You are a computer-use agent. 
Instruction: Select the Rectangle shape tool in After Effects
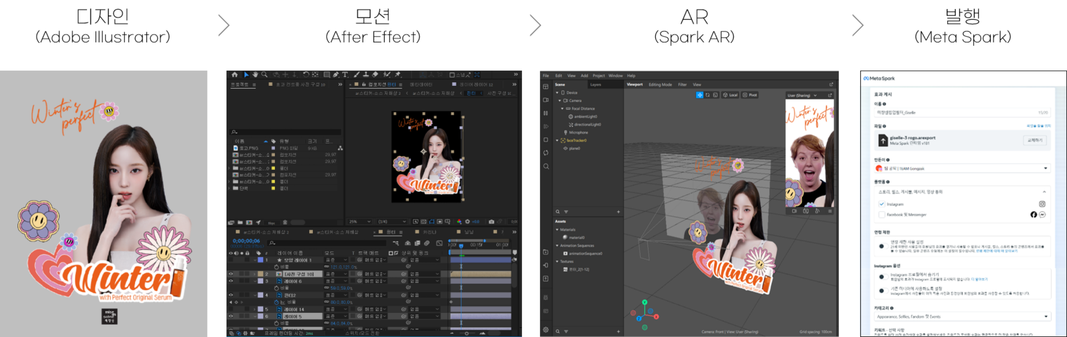point(326,75)
